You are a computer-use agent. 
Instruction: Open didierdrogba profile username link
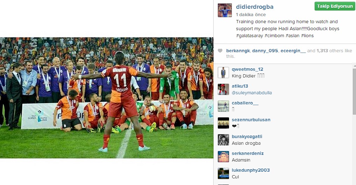(255, 7)
